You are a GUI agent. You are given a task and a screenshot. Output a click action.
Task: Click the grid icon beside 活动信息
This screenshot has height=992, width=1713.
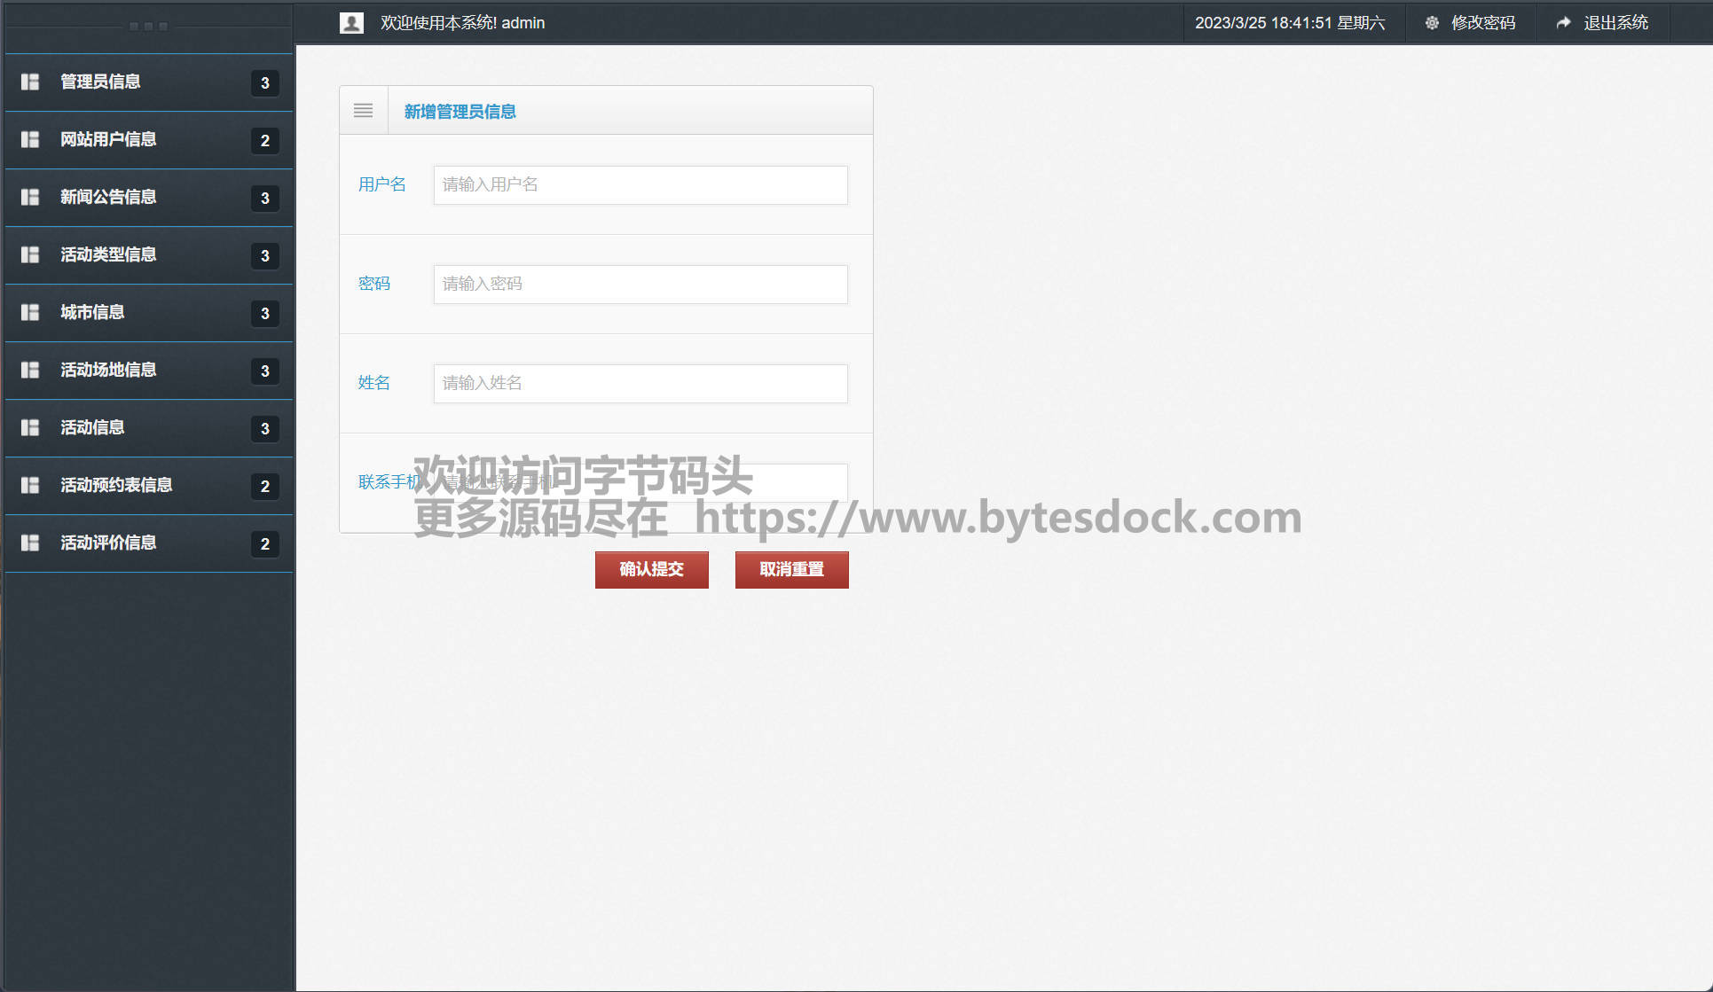point(30,427)
